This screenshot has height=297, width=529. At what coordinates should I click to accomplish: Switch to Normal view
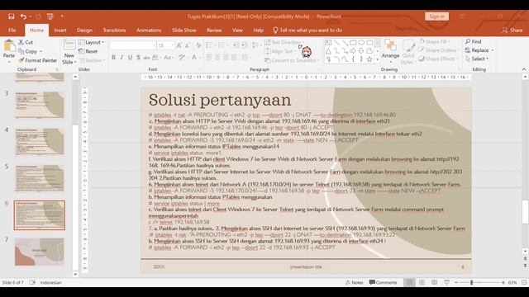(x=409, y=282)
